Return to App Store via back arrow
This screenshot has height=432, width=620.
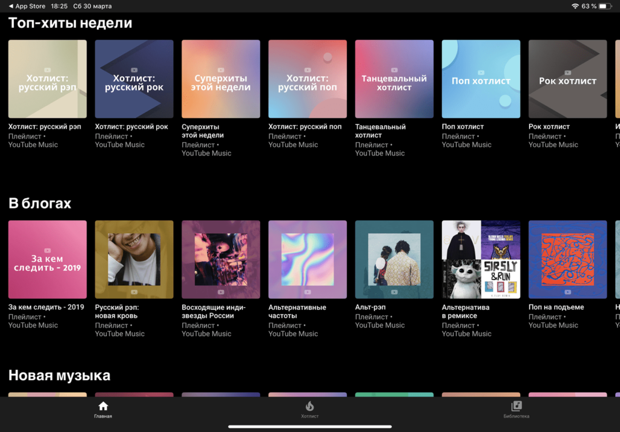[x=11, y=6]
